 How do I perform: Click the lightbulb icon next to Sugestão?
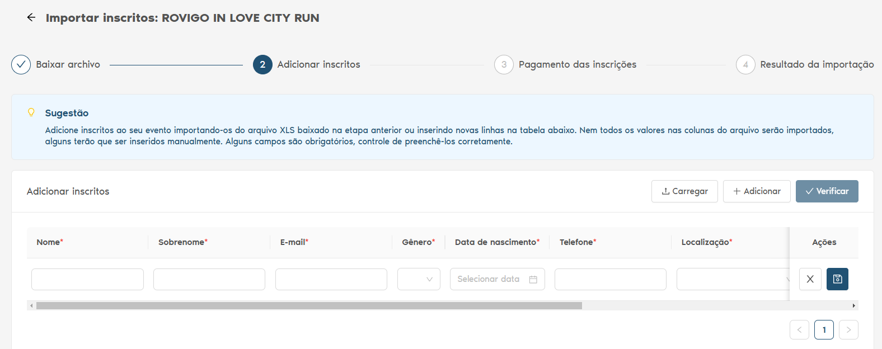pyautogui.click(x=31, y=112)
